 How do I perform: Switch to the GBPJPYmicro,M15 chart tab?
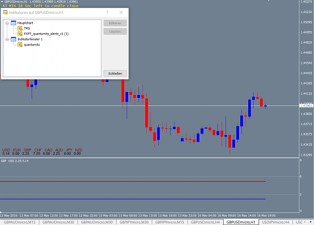[170, 222]
